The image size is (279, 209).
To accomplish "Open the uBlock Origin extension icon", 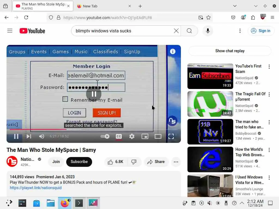I will 263,17.
